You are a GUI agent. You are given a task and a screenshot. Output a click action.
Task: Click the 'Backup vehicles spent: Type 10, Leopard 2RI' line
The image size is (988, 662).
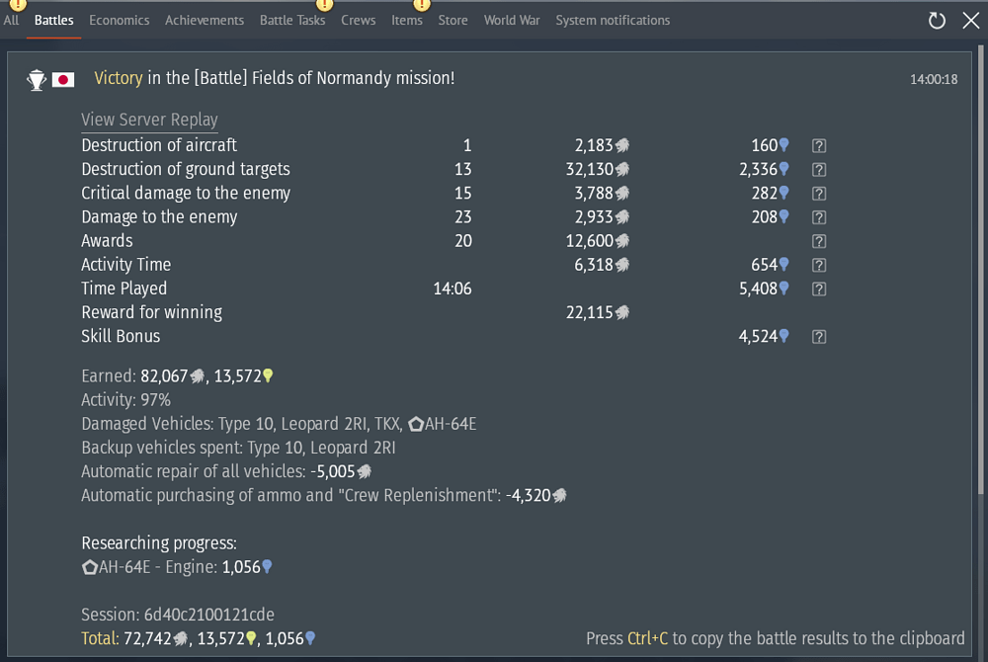[238, 448]
